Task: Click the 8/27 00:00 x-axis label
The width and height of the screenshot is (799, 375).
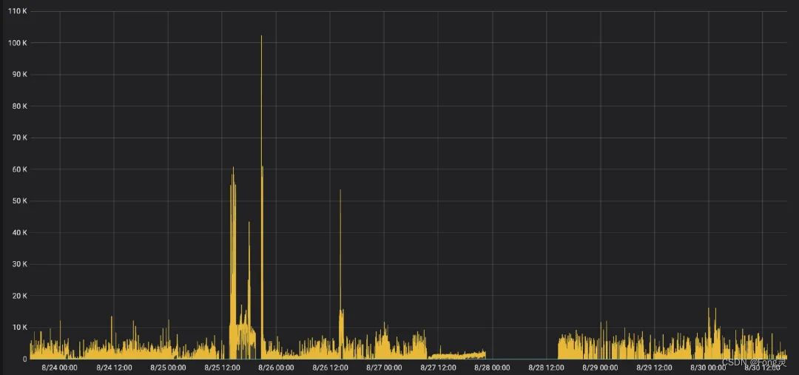Action: tap(384, 368)
